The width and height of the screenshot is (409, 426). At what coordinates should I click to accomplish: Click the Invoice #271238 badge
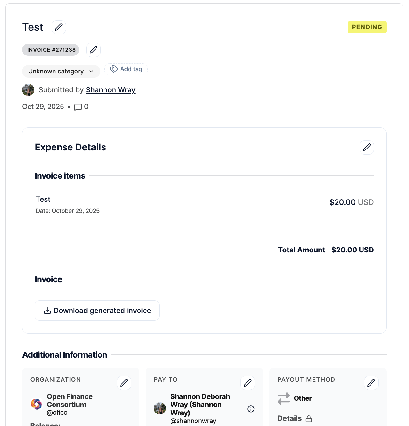coord(51,50)
